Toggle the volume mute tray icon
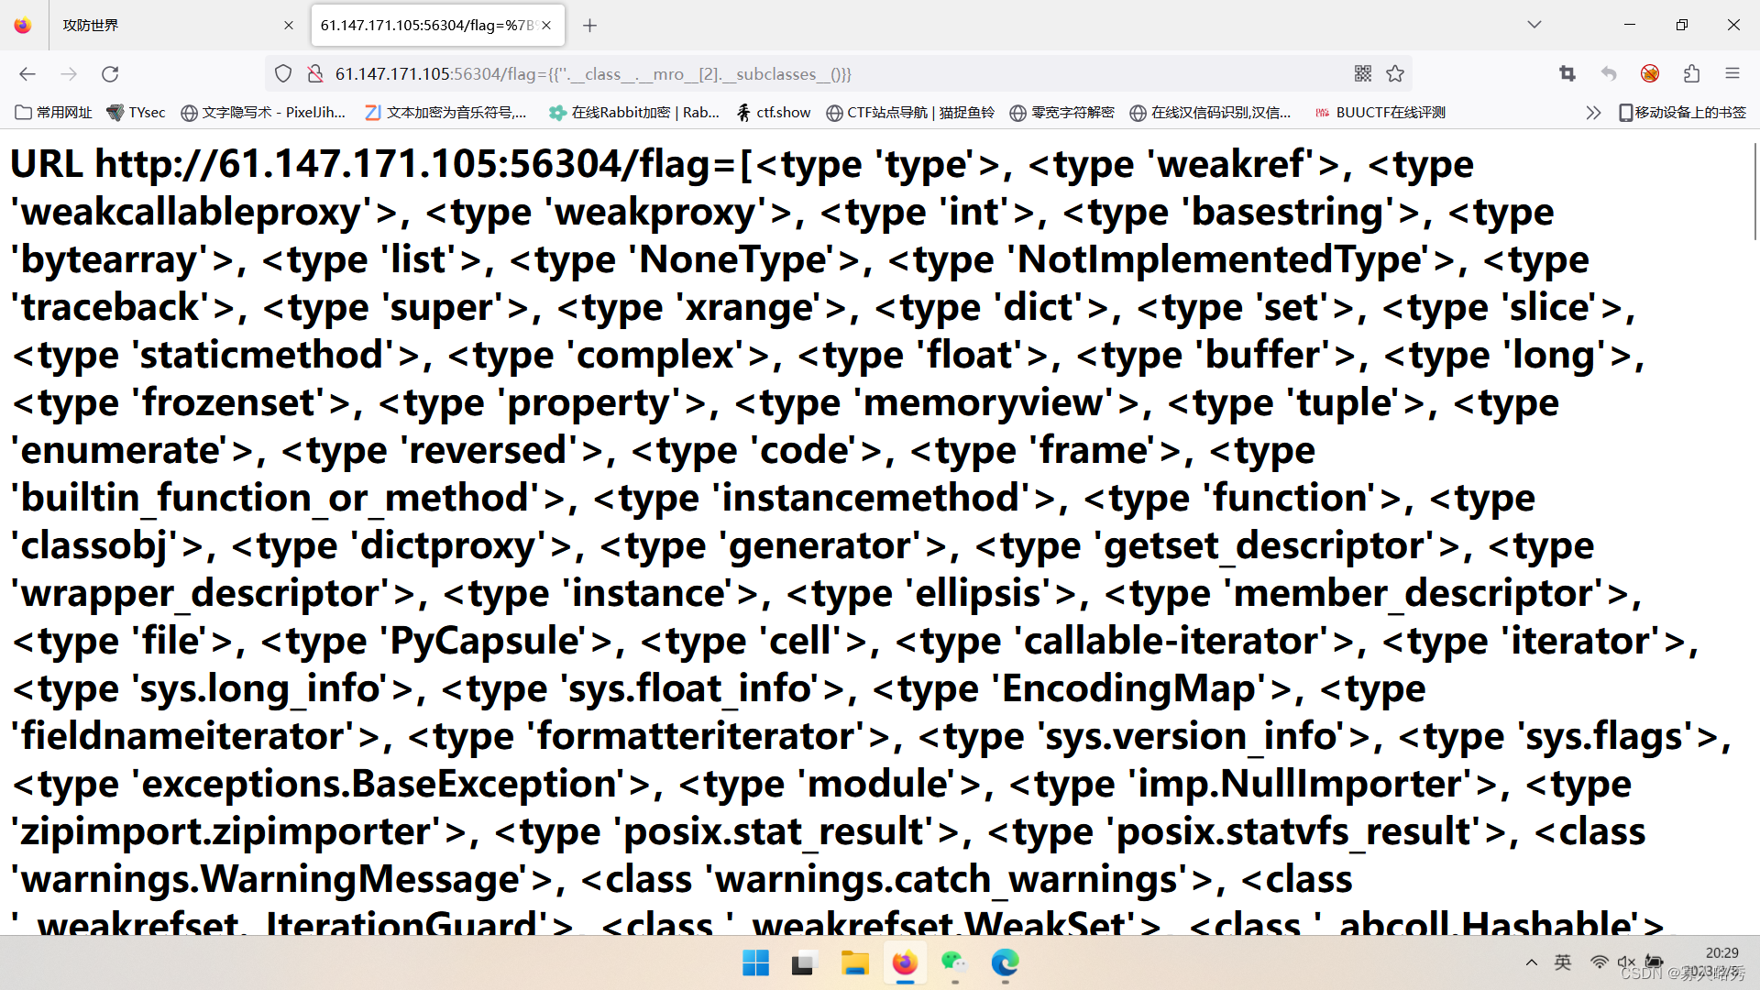The width and height of the screenshot is (1760, 990). (1626, 962)
